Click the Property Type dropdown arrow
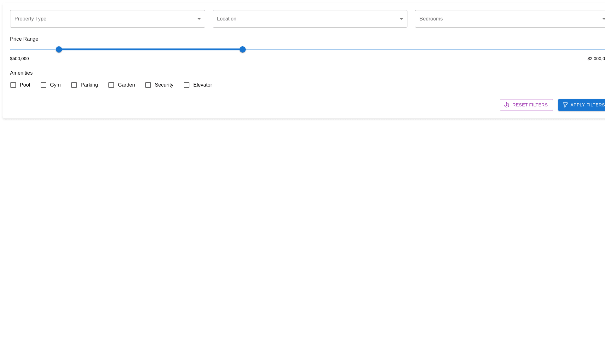Image resolution: width=605 pixels, height=340 pixels. pos(199,19)
